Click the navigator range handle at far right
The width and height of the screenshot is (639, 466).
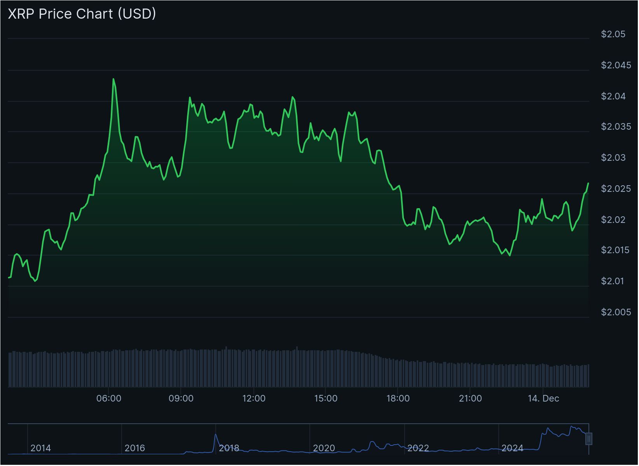[589, 439]
